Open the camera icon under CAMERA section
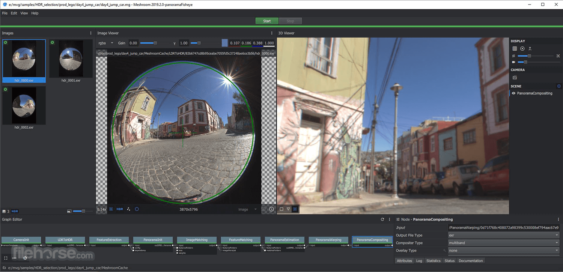Image resolution: width=563 pixels, height=272 pixels. click(515, 78)
